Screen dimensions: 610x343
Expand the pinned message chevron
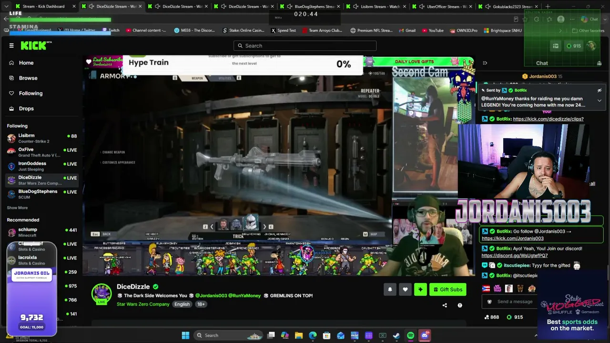[x=599, y=101]
